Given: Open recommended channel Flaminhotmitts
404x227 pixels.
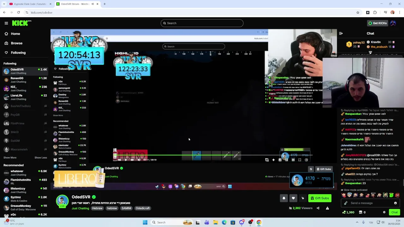Looking at the screenshot, I should 25,182.
